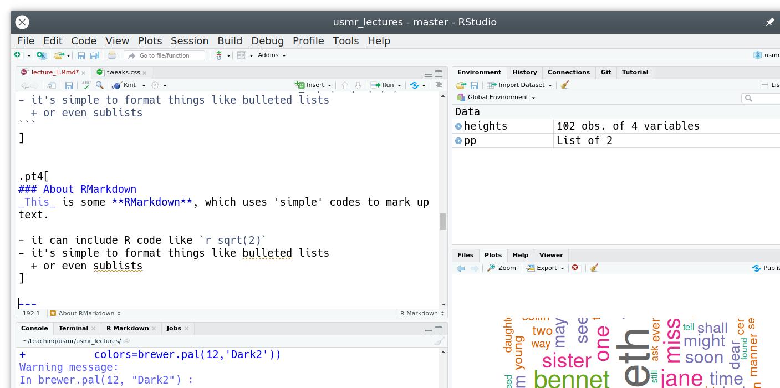
Task: Run a spell check on the document
Action: click(x=86, y=85)
